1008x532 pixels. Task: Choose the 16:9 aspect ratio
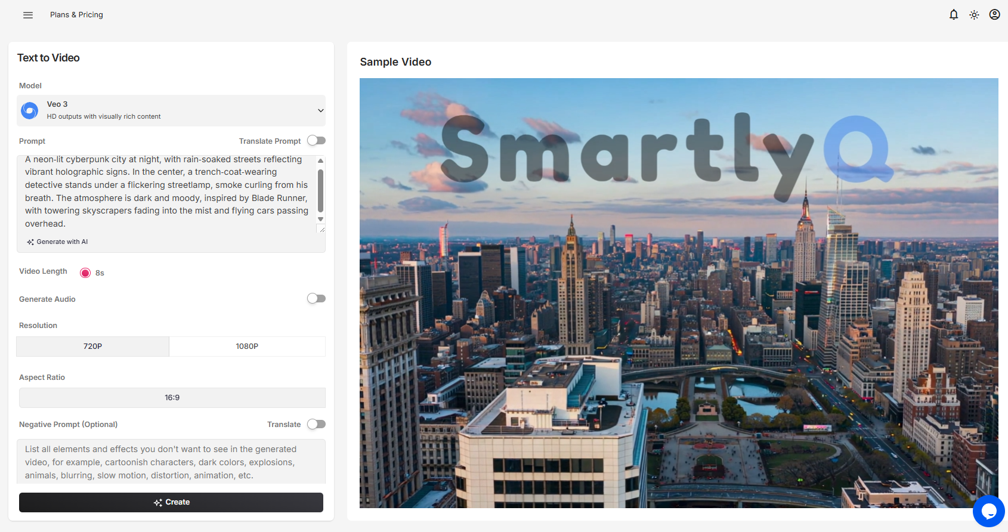(172, 398)
